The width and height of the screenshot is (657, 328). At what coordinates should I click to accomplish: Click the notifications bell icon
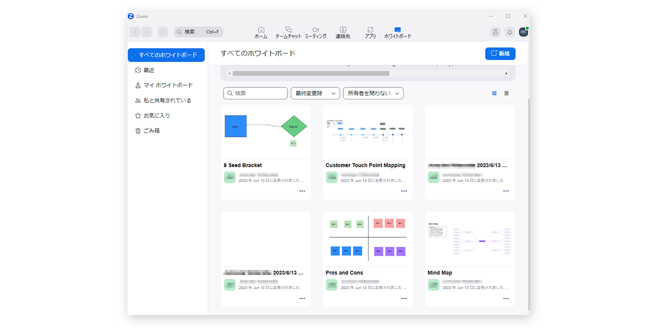(509, 32)
